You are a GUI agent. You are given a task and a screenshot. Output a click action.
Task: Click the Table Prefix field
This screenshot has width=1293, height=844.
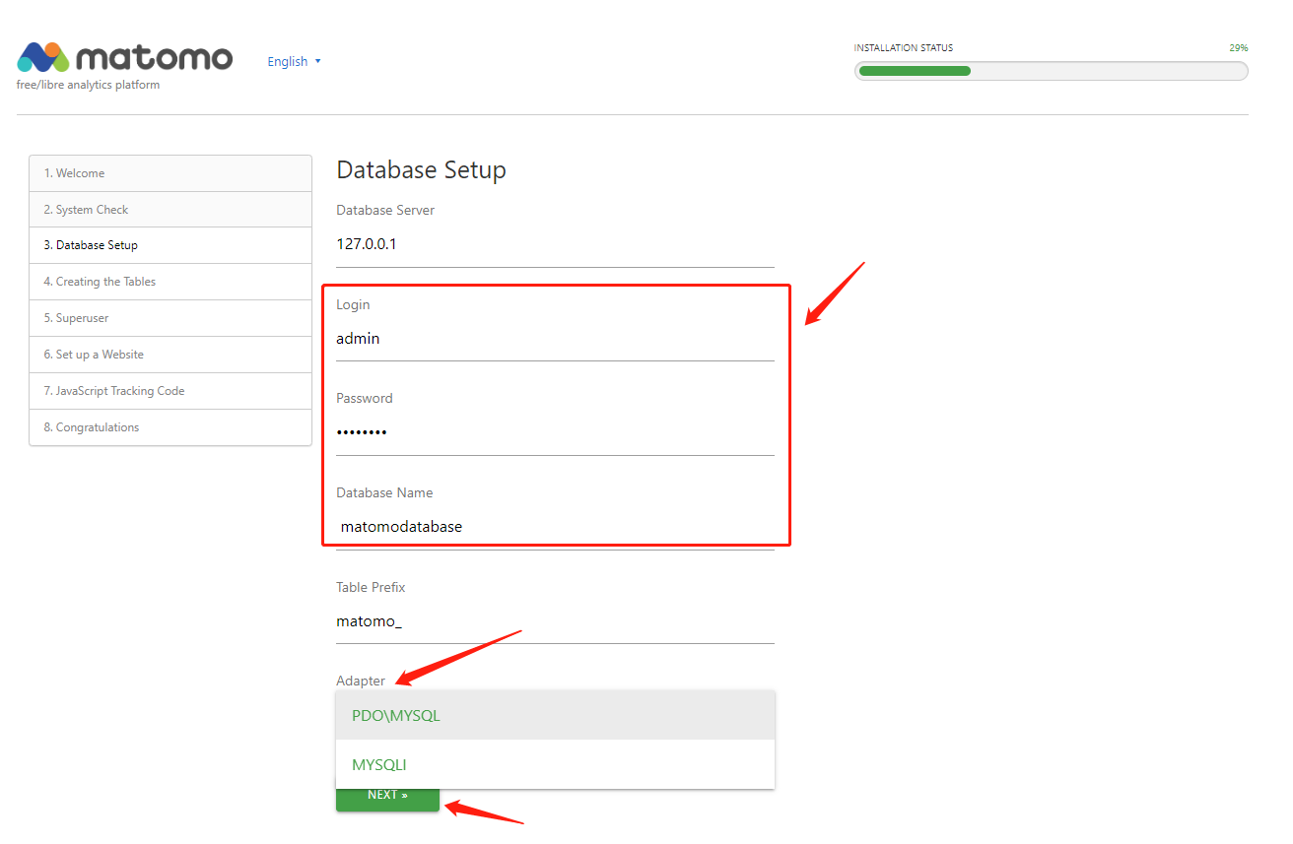point(555,621)
